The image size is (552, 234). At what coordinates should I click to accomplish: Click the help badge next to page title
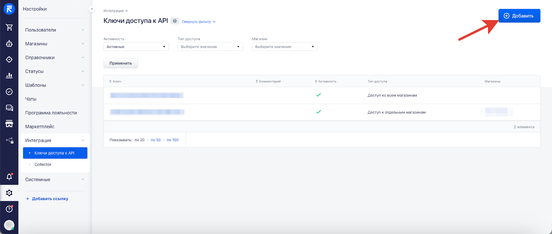(175, 21)
